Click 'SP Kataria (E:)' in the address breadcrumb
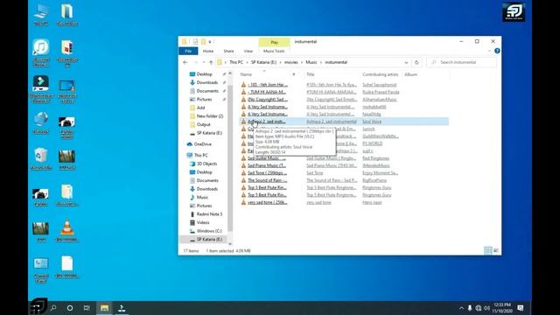 [263, 62]
